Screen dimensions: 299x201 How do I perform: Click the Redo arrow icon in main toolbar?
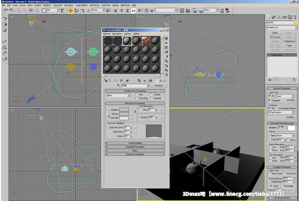(12, 10)
